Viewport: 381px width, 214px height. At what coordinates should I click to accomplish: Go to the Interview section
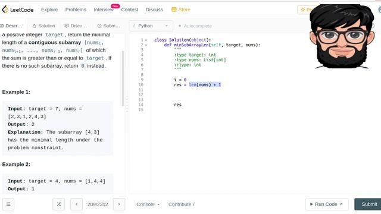point(104,10)
